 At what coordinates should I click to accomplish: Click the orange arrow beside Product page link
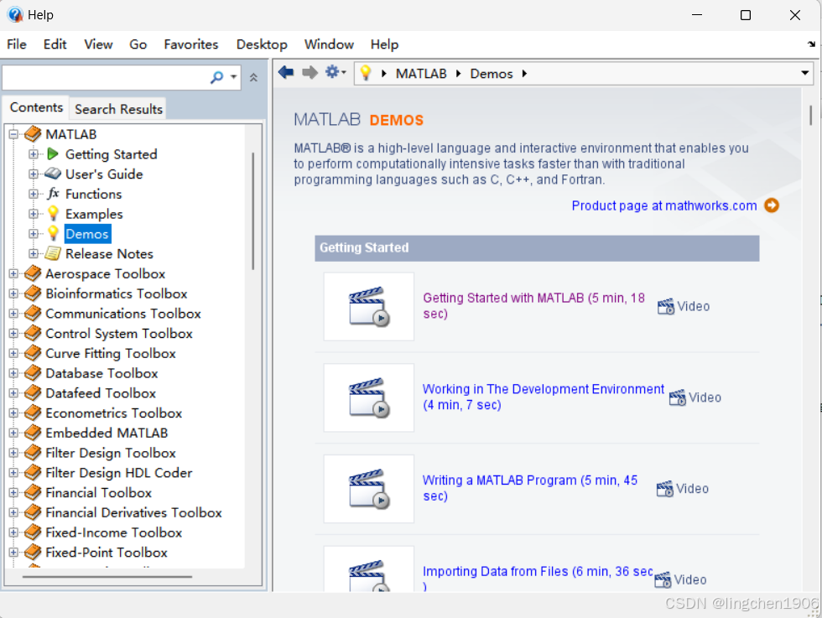772,205
